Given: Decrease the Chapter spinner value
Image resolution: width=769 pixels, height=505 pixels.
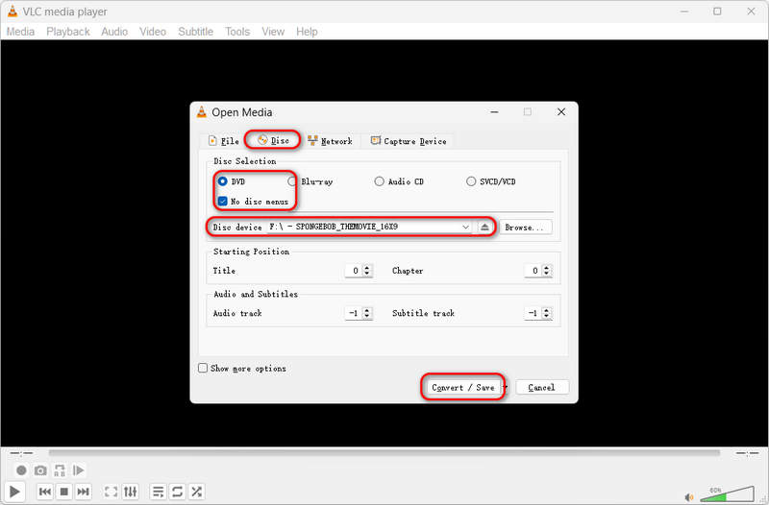Looking at the screenshot, I should click(546, 274).
